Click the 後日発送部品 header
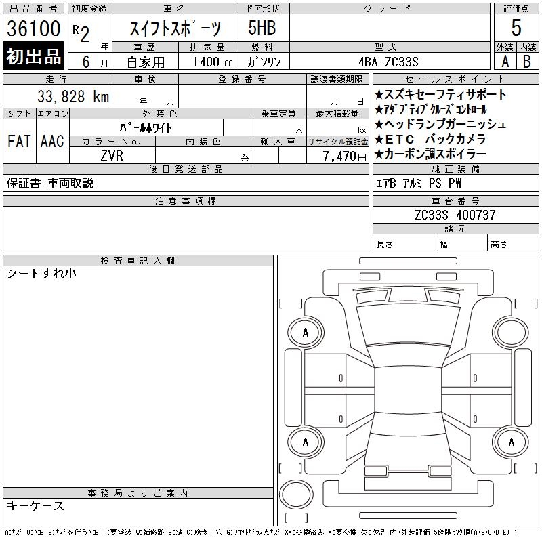542x542 pixels. tap(186, 169)
